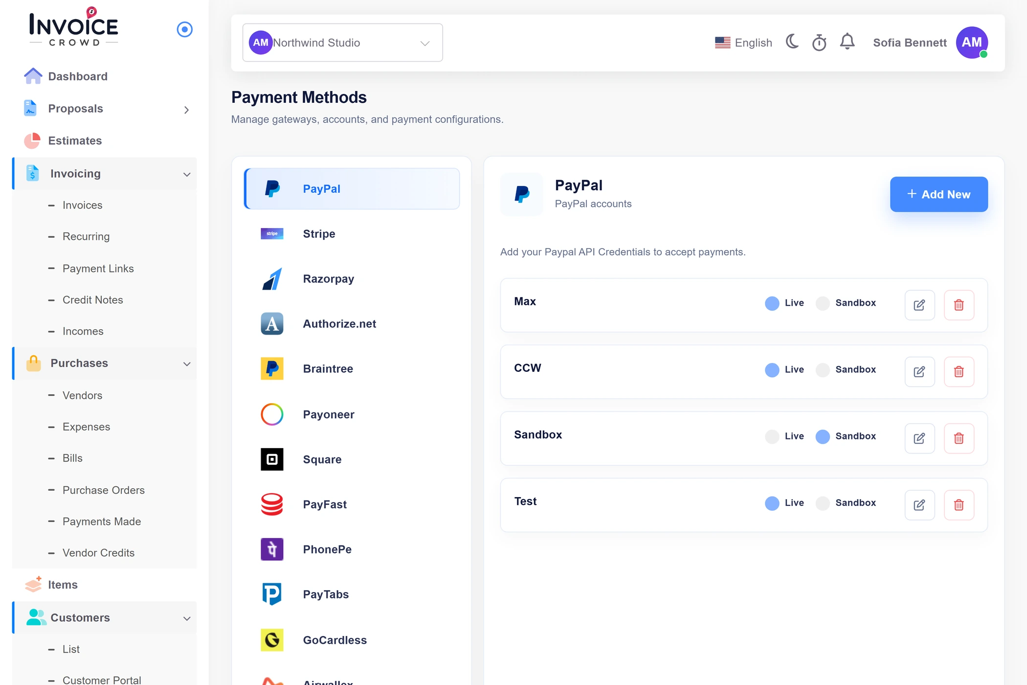
Task: Open Payment Links page
Action: (x=98, y=268)
